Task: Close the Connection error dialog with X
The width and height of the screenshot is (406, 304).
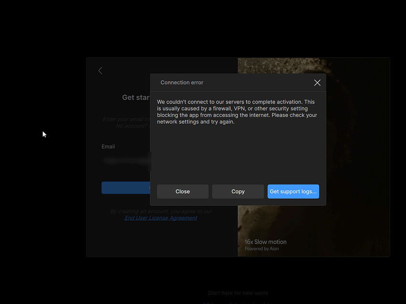Action: 317,83
